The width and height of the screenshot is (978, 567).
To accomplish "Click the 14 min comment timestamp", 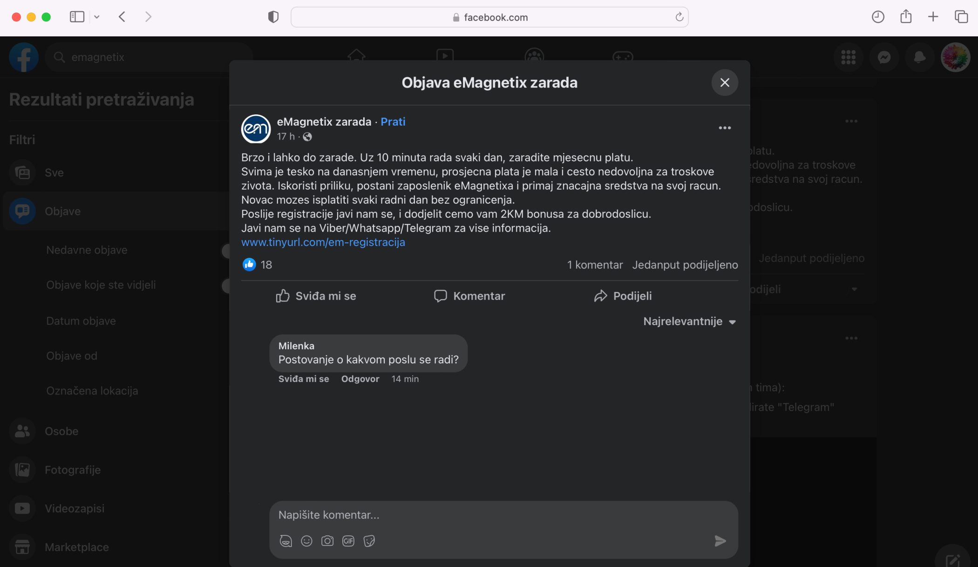I will tap(405, 379).
